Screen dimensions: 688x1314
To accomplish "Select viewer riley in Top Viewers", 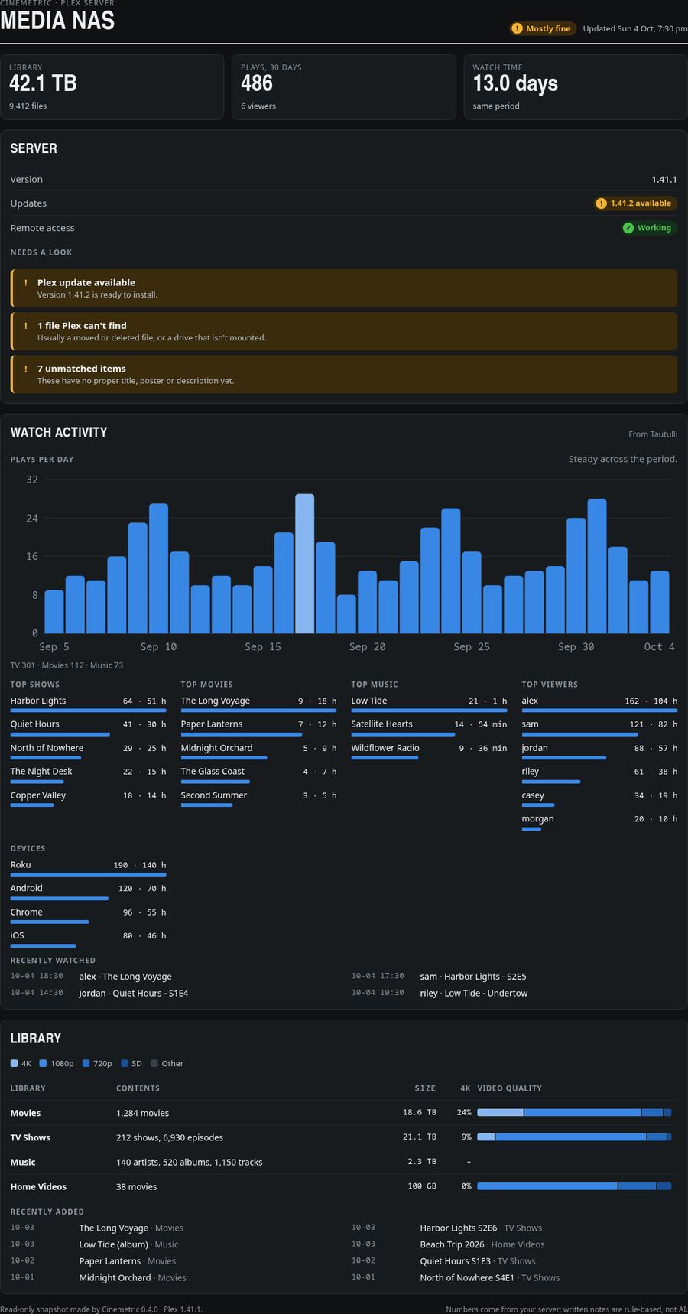I will (x=531, y=772).
